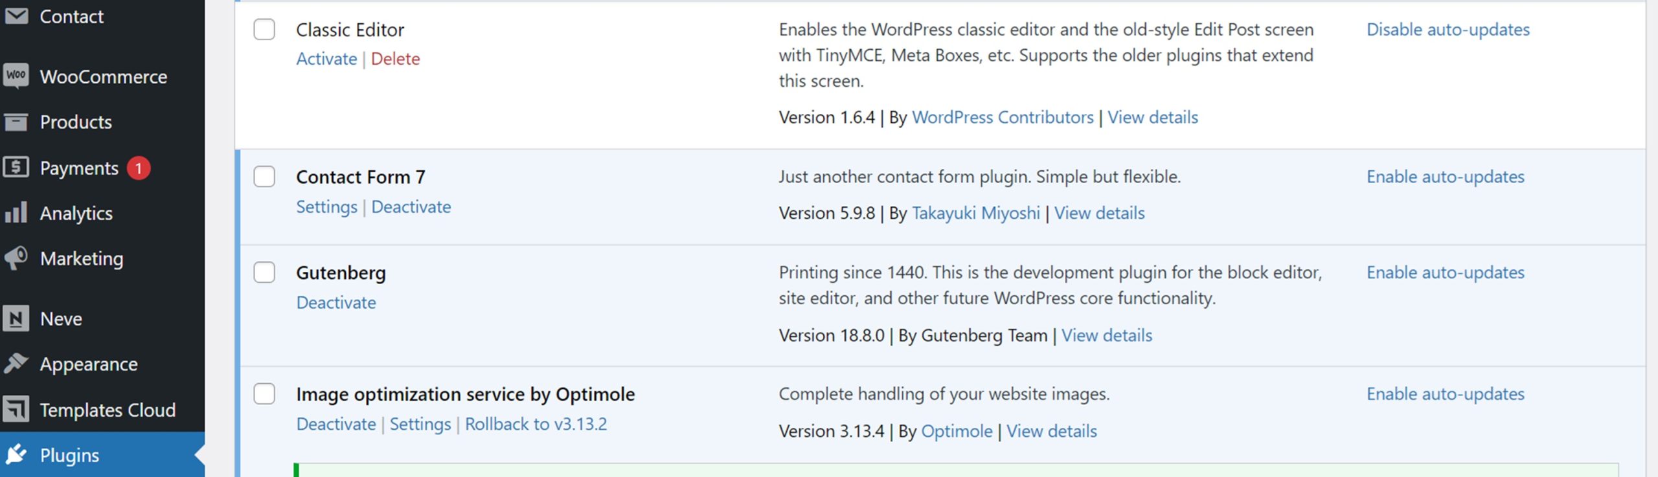View details for Gutenberg plugin

1107,335
